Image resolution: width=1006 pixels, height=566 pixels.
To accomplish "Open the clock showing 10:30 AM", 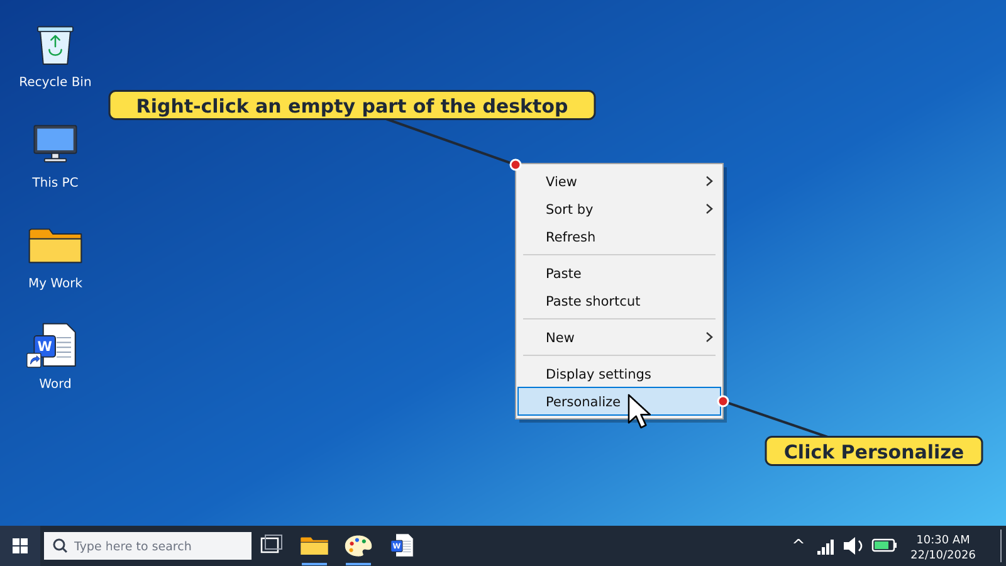I will pyautogui.click(x=943, y=547).
